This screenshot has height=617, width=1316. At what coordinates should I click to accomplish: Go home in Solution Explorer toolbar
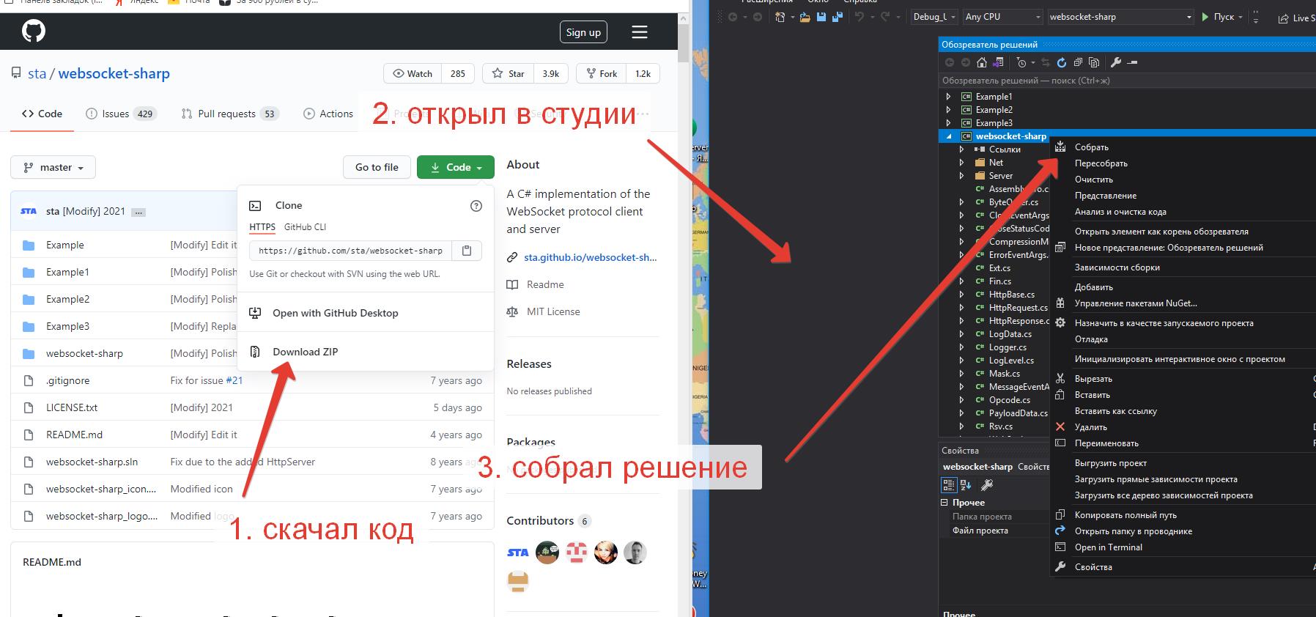pyautogui.click(x=982, y=63)
